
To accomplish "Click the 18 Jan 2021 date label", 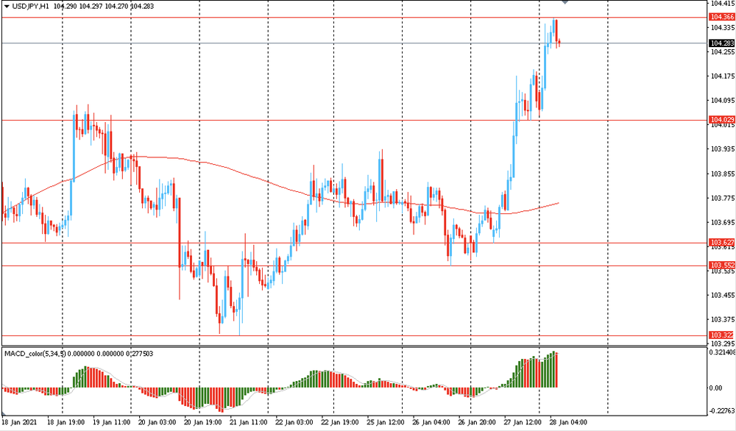I will pyautogui.click(x=19, y=422).
